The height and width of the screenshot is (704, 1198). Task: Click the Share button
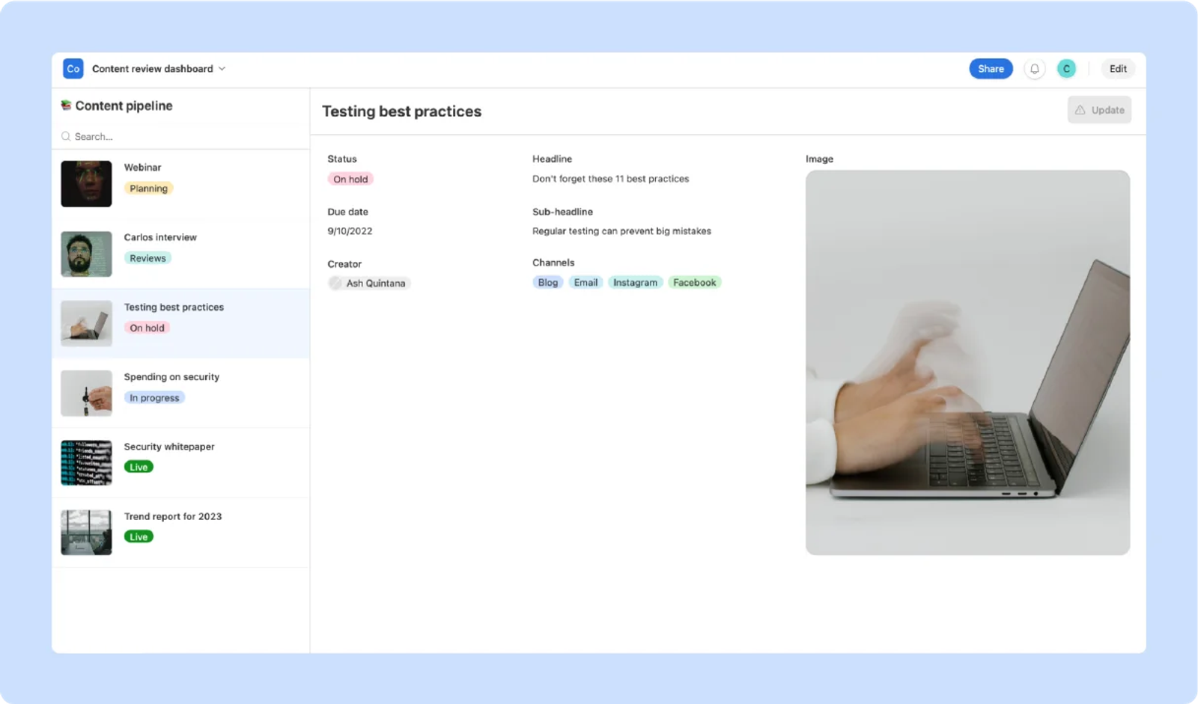click(x=991, y=69)
